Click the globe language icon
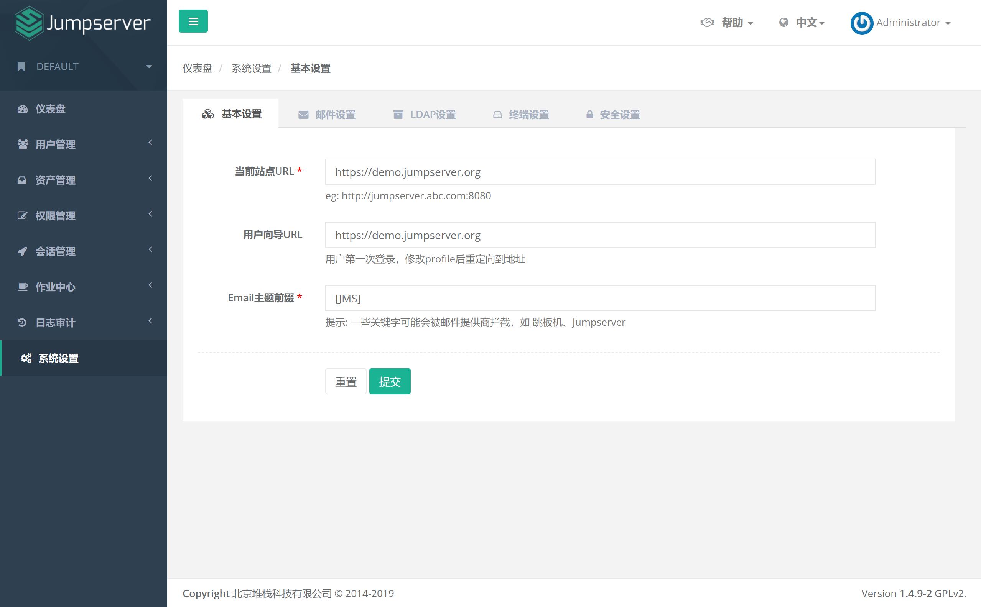Image resolution: width=981 pixels, height=607 pixels. pyautogui.click(x=783, y=23)
